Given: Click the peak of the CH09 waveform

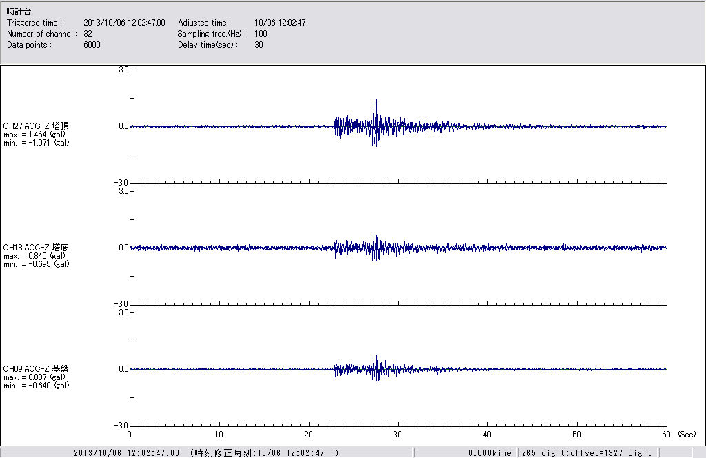Looking at the screenshot, I should point(376,357).
